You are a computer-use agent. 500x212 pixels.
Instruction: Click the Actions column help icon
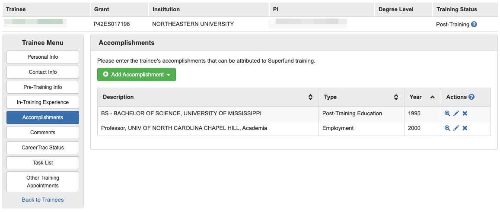tap(471, 97)
